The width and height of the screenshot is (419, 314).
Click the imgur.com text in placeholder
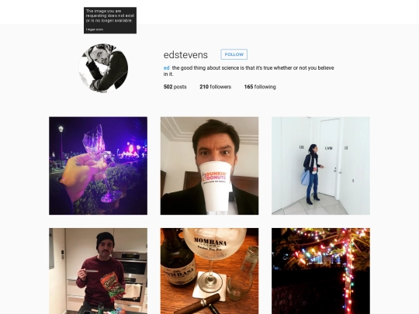coord(95,29)
